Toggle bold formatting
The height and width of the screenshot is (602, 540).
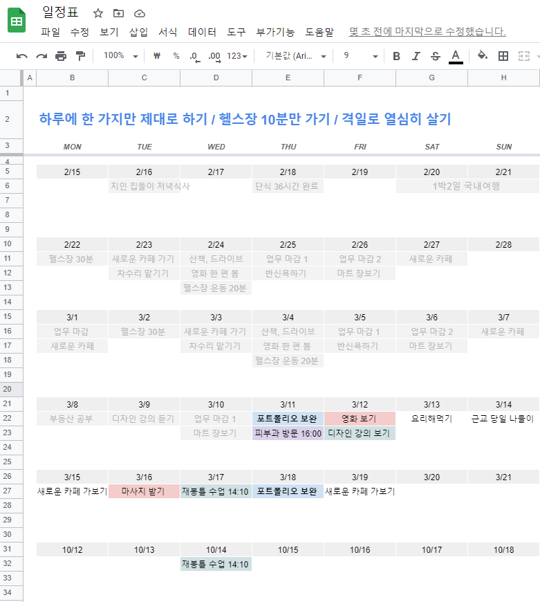pos(397,57)
